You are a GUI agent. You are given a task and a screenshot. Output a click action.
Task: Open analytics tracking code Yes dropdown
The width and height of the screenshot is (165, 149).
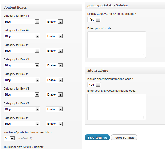coord(94,85)
